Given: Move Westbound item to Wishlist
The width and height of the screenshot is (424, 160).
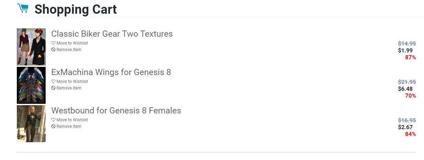Looking at the screenshot, I should click(x=72, y=120).
